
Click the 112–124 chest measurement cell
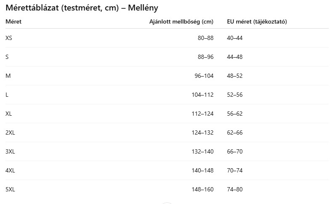click(202, 114)
